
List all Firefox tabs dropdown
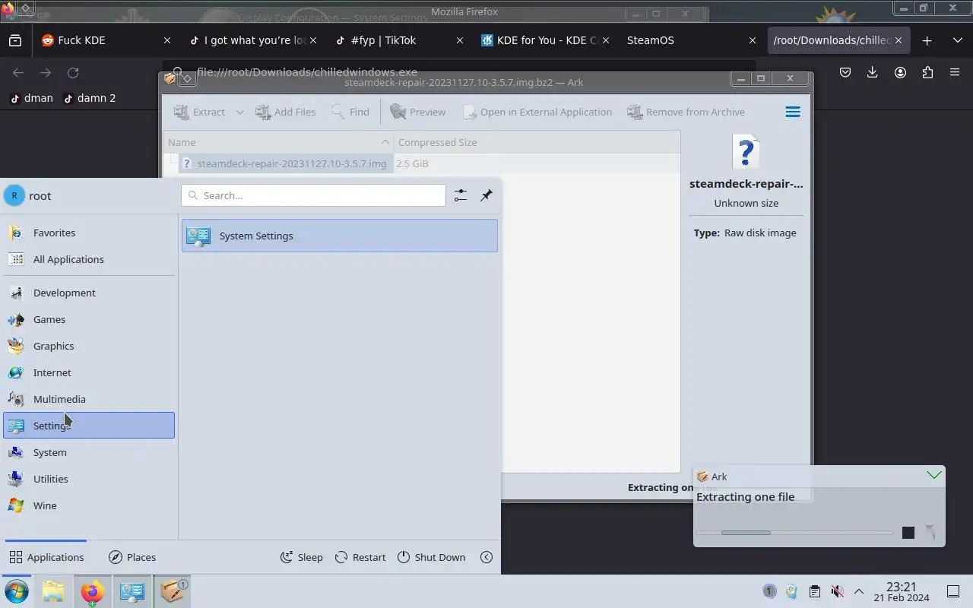[x=957, y=40]
